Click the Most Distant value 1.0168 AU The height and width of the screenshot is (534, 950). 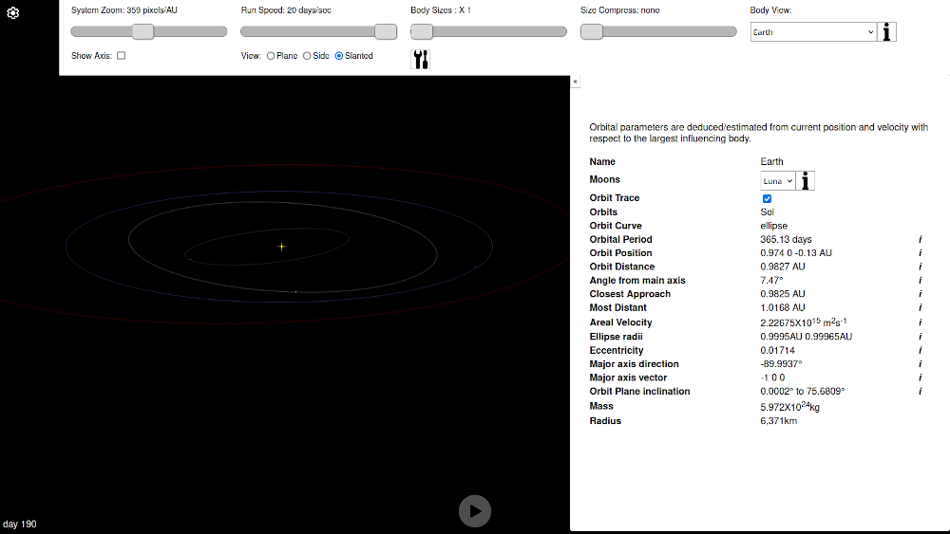[783, 308]
